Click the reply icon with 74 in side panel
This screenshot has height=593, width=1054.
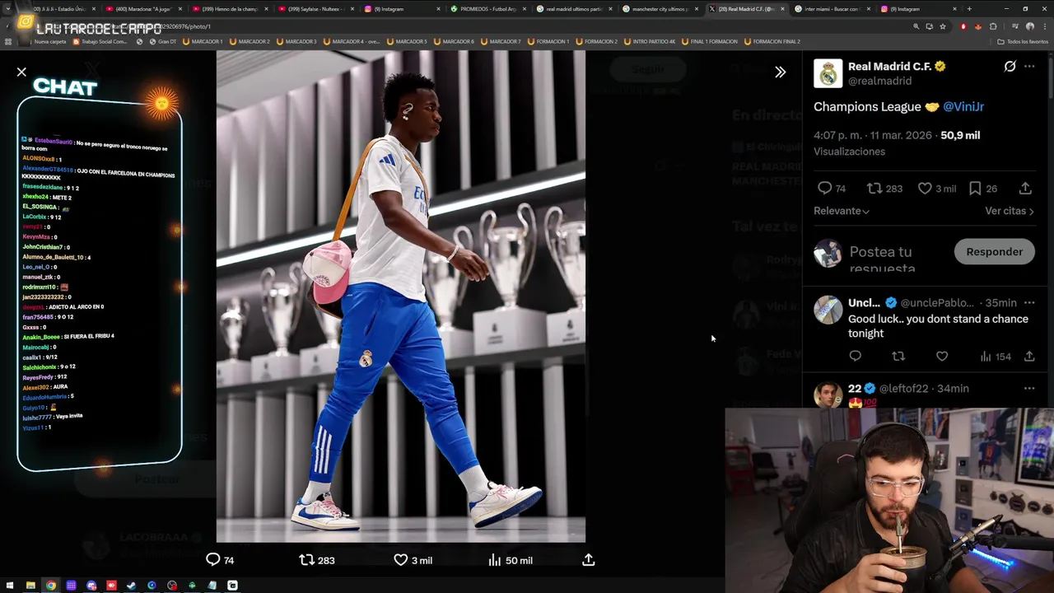click(x=824, y=189)
